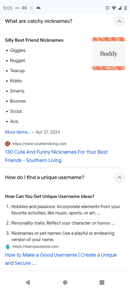Open '130 Cute And Funny Nicknames' Southern Living link
The height and width of the screenshot is (290, 130).
tap(56, 156)
